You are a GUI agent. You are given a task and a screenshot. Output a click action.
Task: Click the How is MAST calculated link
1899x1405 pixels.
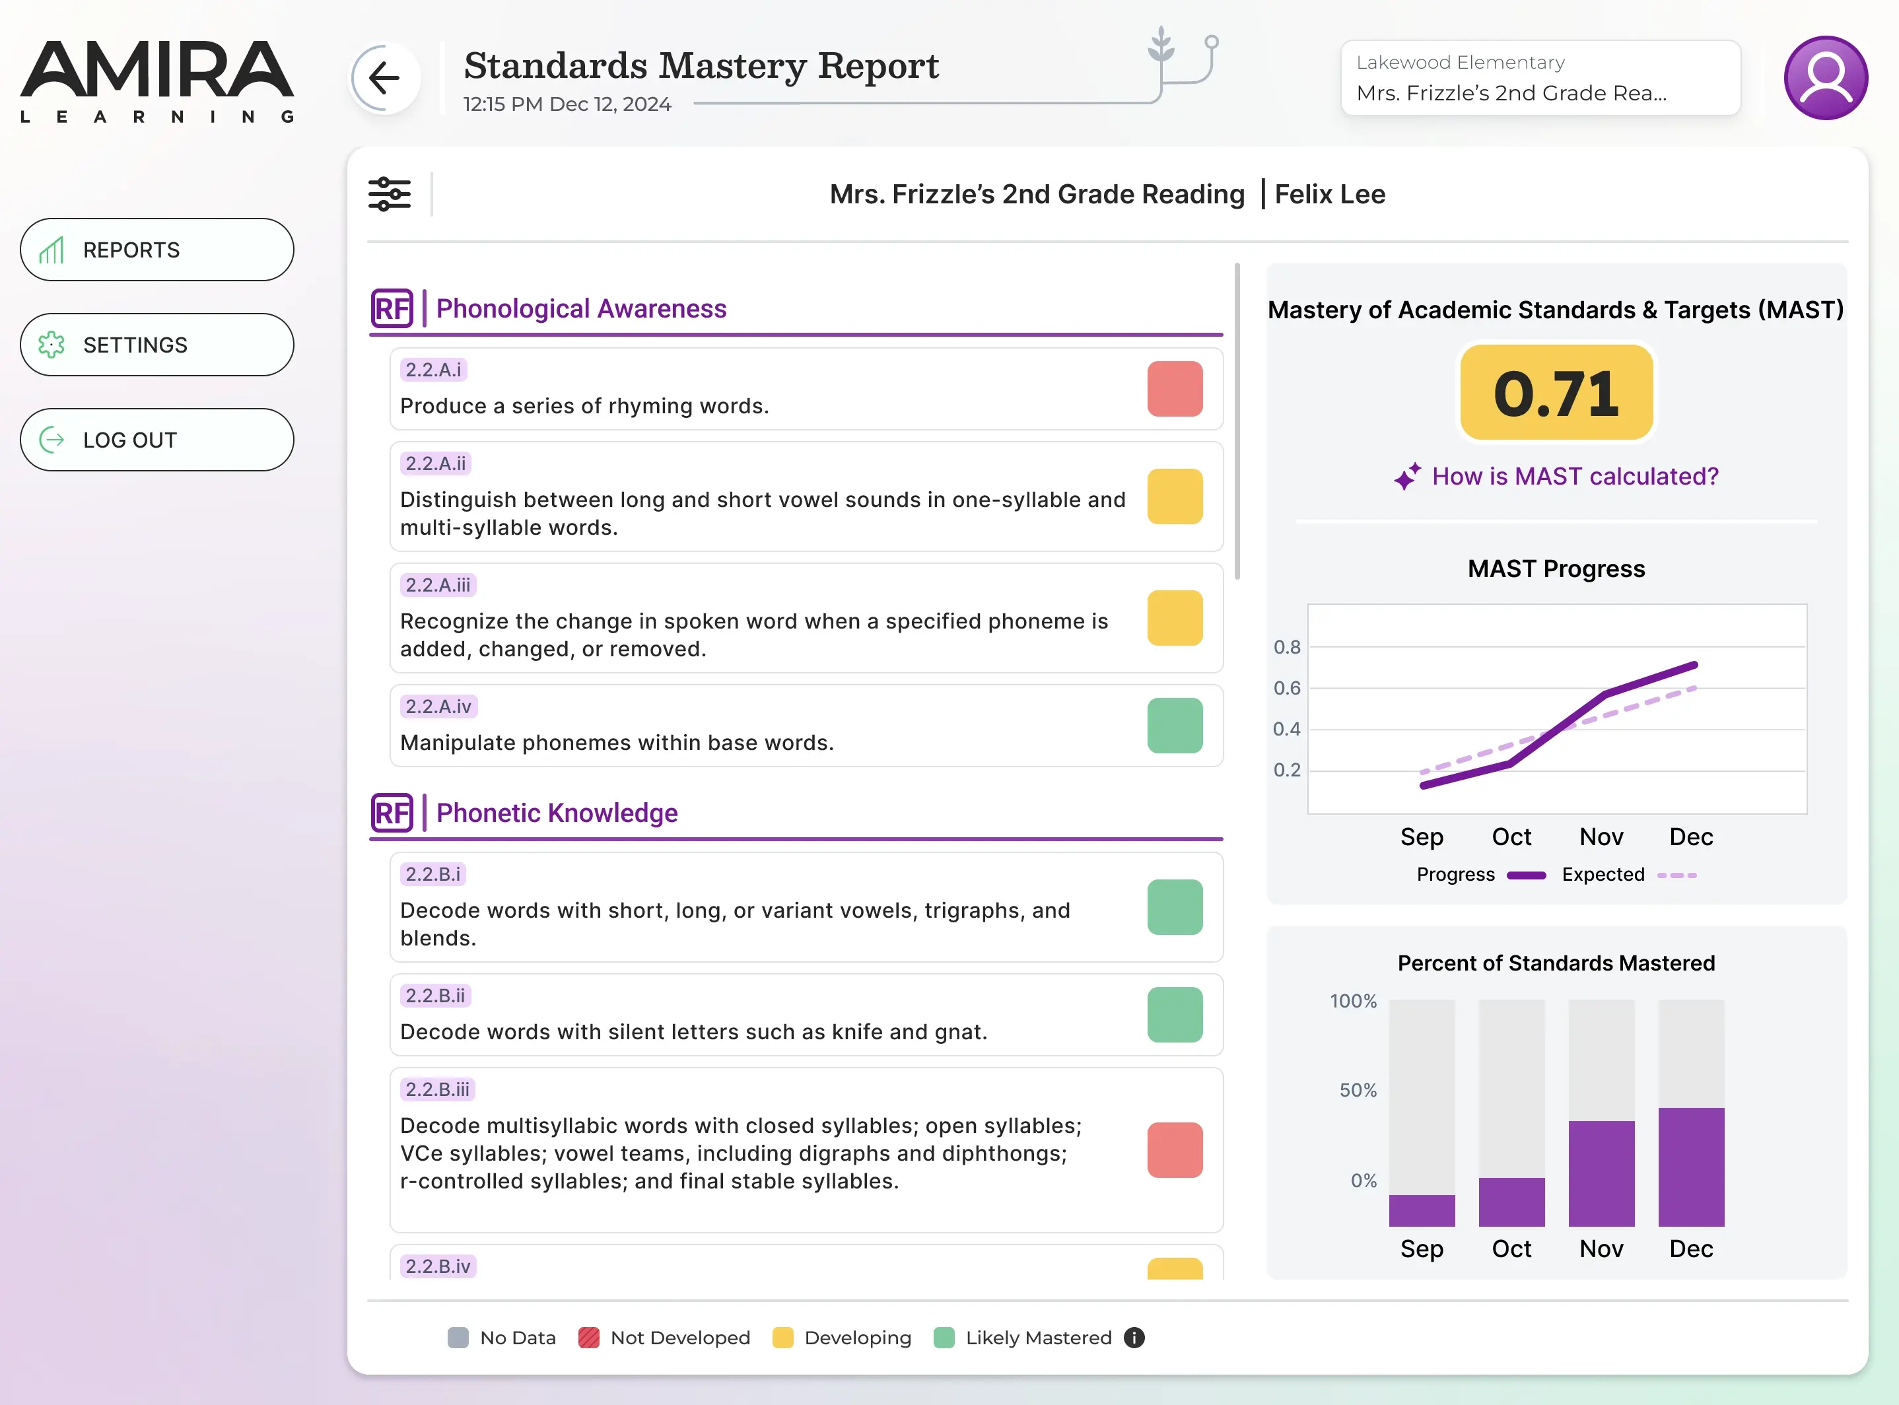(x=1576, y=476)
